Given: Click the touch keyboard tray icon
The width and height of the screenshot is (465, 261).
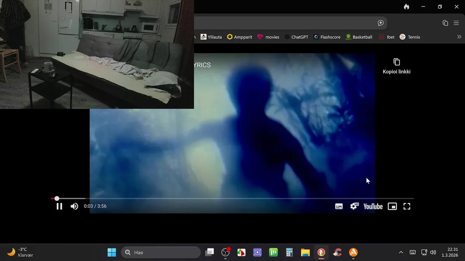Looking at the screenshot, I should tap(413, 252).
